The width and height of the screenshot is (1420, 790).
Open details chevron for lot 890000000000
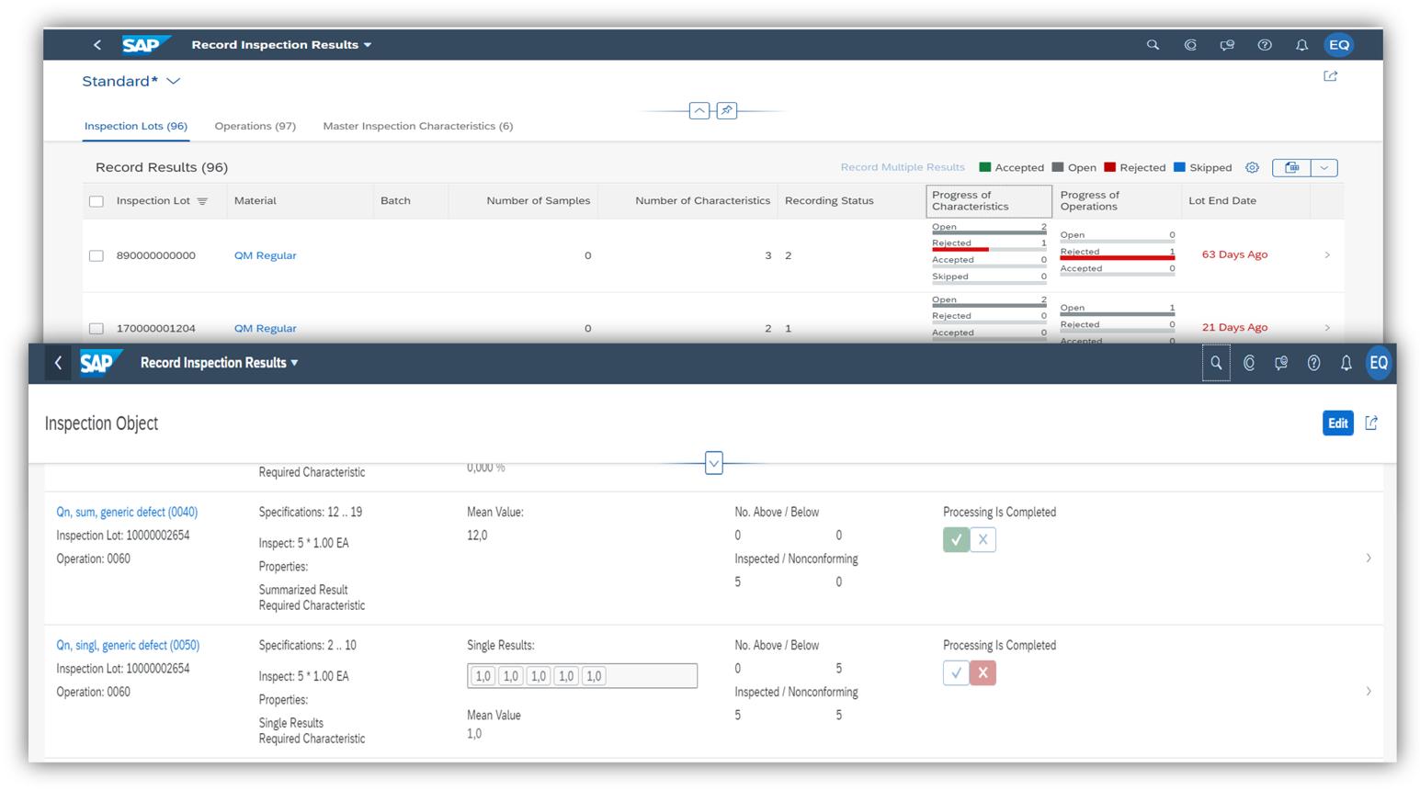[1327, 254]
